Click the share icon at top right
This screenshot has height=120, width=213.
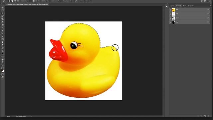[x=210, y=1]
